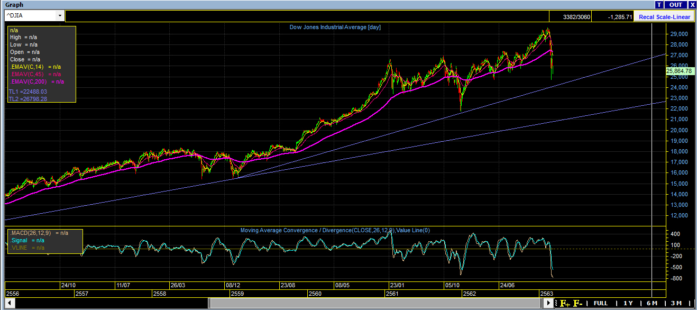697x310 pixels.
Task: Click the 24/10 date label
Action: coord(69,285)
